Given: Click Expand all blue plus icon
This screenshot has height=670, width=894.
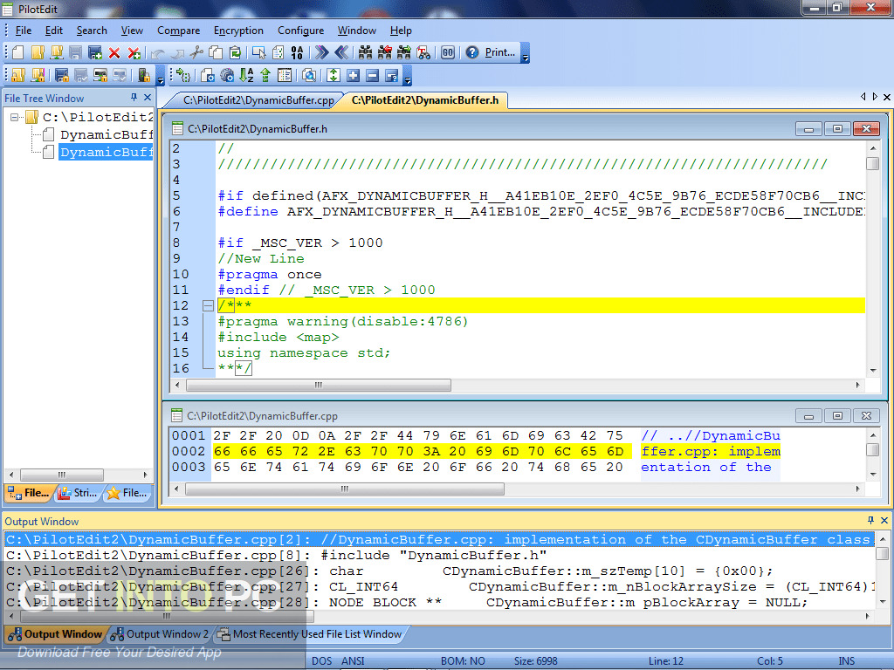Looking at the screenshot, I should 354,75.
